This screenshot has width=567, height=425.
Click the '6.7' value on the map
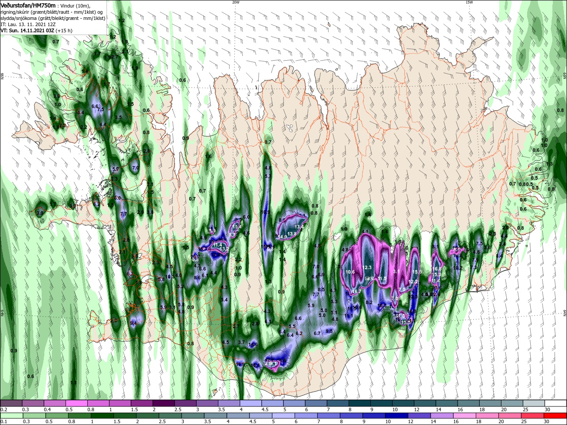click(x=317, y=333)
